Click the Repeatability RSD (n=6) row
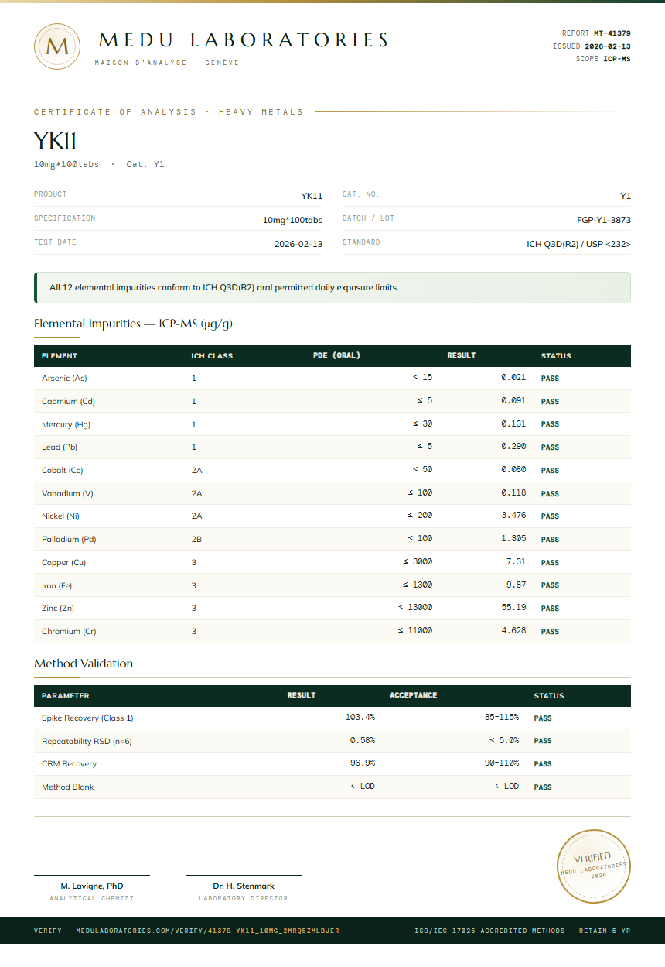Viewport: 665px width, 967px height. coord(332,741)
